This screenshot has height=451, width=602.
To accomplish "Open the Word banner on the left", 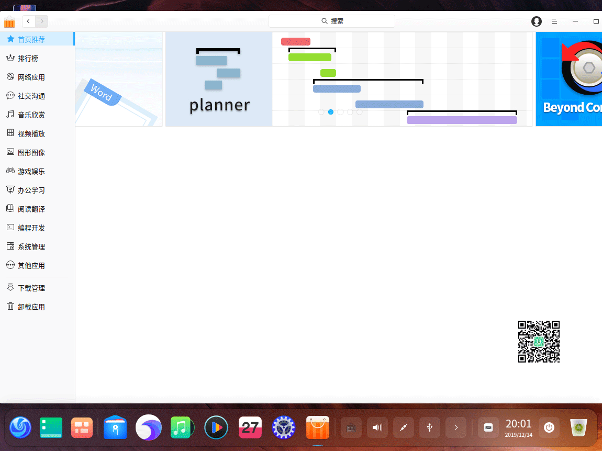I will 119,79.
